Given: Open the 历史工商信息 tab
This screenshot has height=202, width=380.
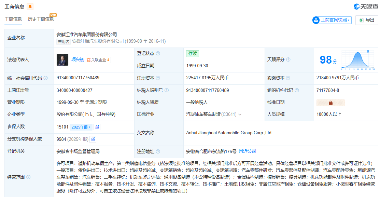Looking at the screenshot, I should tap(41, 19).
